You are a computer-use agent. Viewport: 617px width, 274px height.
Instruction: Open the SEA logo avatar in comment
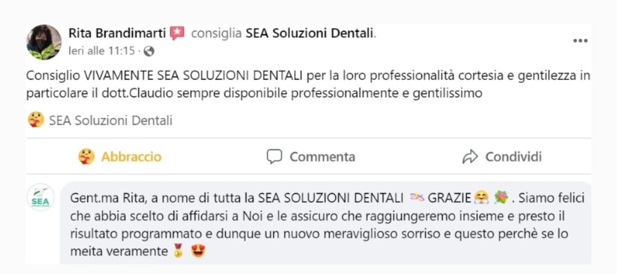coord(41,197)
